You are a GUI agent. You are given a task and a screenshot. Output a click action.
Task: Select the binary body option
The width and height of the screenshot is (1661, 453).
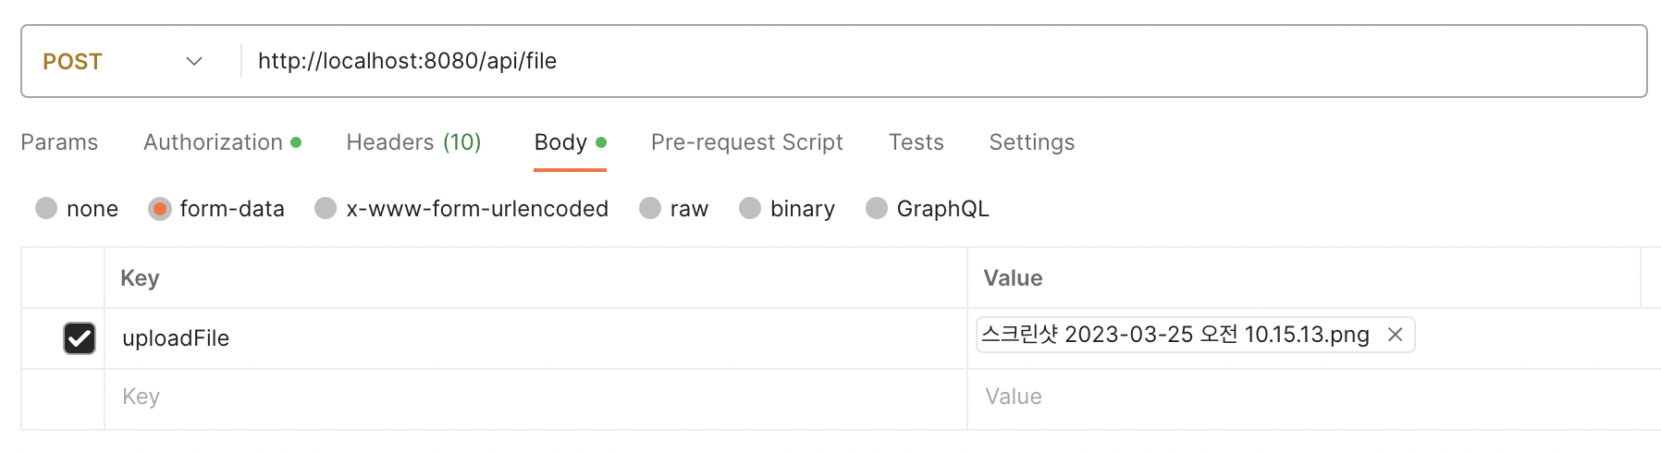[x=750, y=209]
